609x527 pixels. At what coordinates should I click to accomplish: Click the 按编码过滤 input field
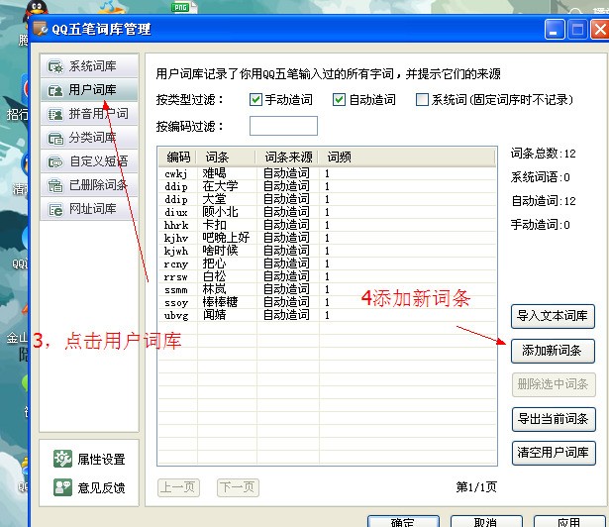[x=283, y=126]
